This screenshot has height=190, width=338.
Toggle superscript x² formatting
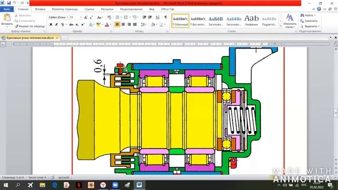pyautogui.click(x=82, y=25)
